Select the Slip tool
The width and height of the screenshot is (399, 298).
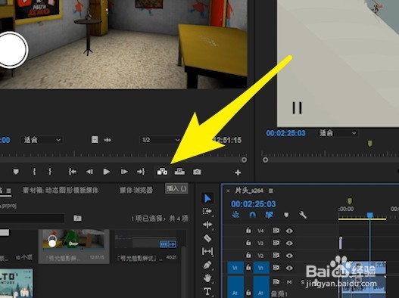[x=207, y=251]
